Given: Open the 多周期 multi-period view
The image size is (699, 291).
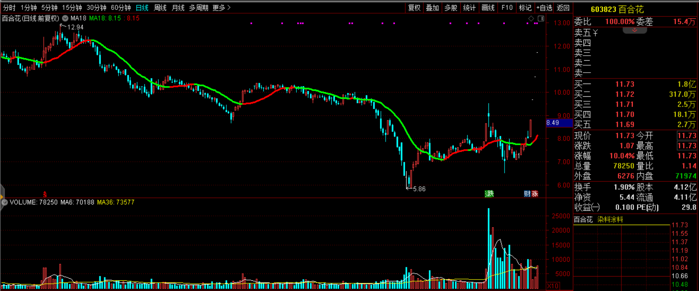Looking at the screenshot, I should tap(198, 8).
